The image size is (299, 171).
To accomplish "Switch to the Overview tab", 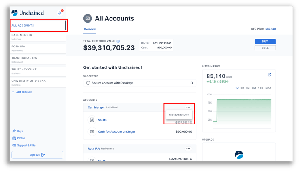I will coord(90,29).
